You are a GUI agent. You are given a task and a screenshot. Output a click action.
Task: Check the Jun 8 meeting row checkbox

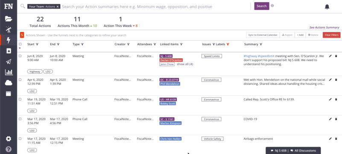20,56
